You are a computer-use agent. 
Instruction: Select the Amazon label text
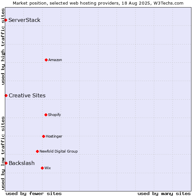55,60
